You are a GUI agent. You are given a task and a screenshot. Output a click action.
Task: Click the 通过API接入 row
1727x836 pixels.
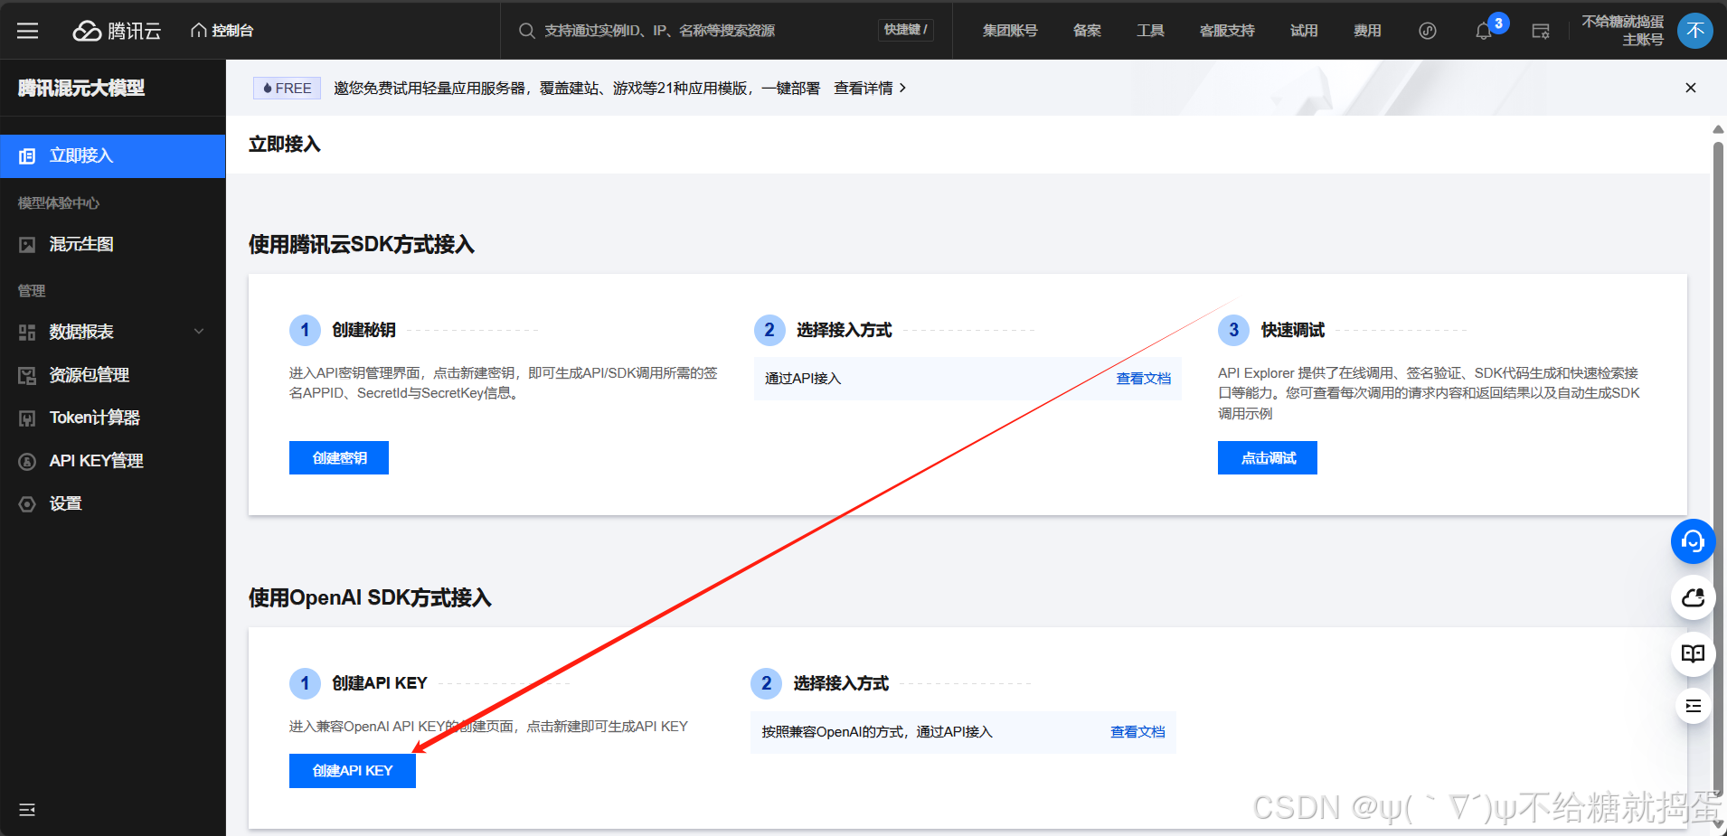(x=967, y=379)
